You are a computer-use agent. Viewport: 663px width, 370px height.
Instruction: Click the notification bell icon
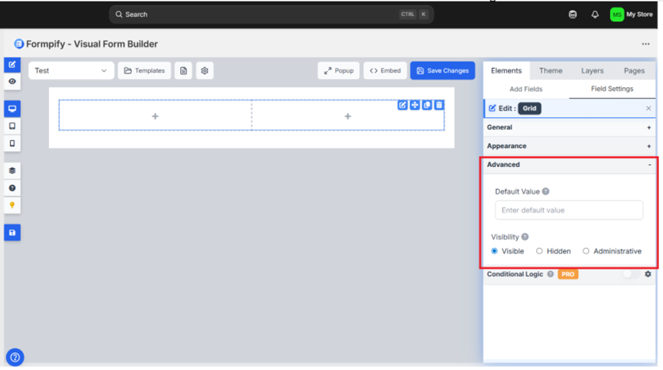(x=595, y=14)
